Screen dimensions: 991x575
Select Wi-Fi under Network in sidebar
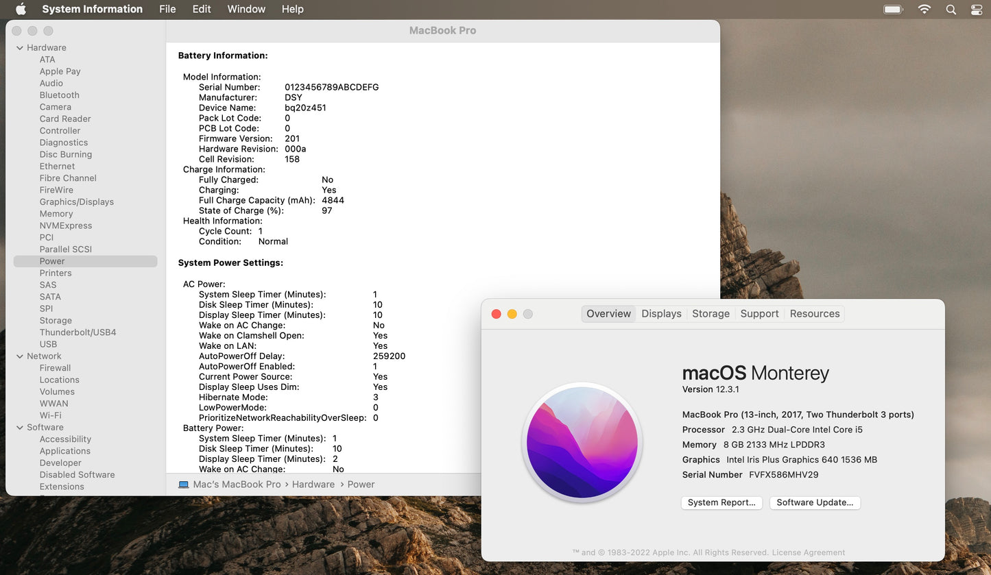point(50,415)
